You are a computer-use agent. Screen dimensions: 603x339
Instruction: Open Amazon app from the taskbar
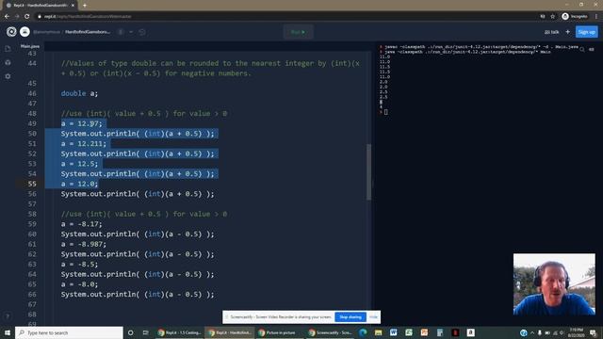[470, 332]
